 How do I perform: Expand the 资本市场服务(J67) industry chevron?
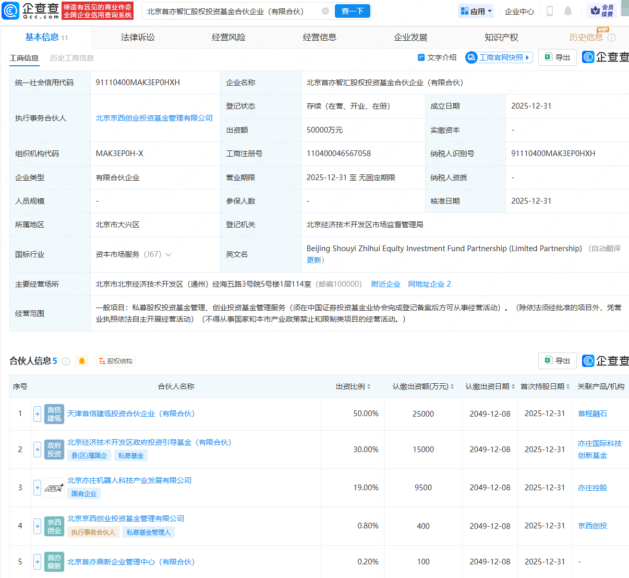pyautogui.click(x=167, y=254)
